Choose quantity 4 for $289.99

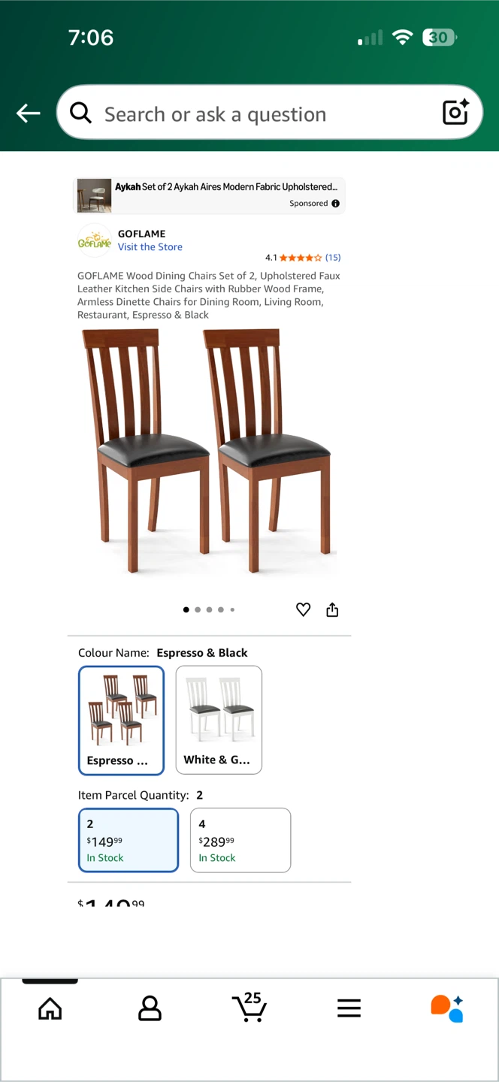pyautogui.click(x=240, y=840)
